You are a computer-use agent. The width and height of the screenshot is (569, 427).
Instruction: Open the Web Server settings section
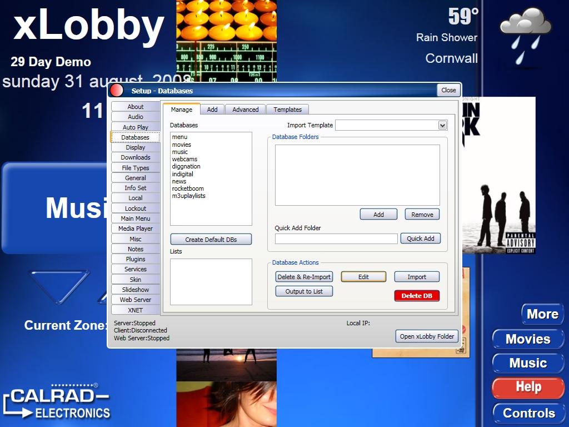pos(136,300)
